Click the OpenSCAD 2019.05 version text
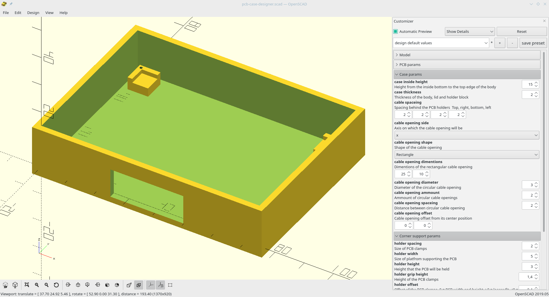This screenshot has height=297, width=549. (532, 294)
